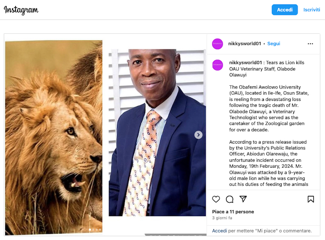The width and height of the screenshot is (325, 240).
Task: Save the post with bookmark icon
Action: click(311, 199)
